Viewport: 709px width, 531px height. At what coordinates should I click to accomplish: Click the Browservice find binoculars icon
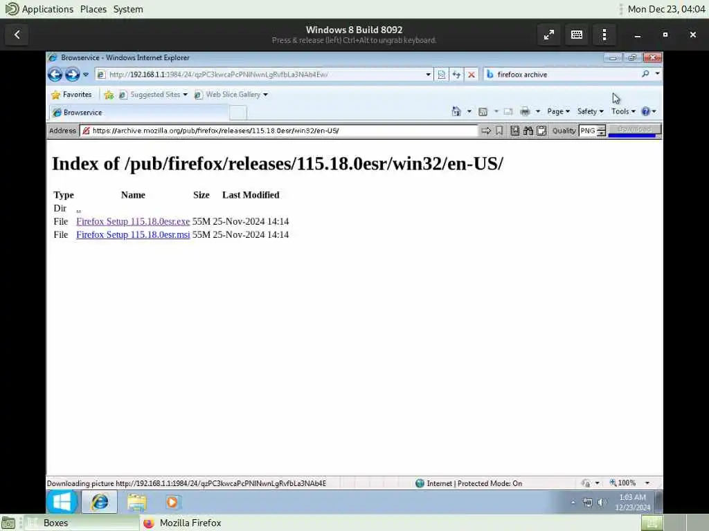[x=528, y=131]
